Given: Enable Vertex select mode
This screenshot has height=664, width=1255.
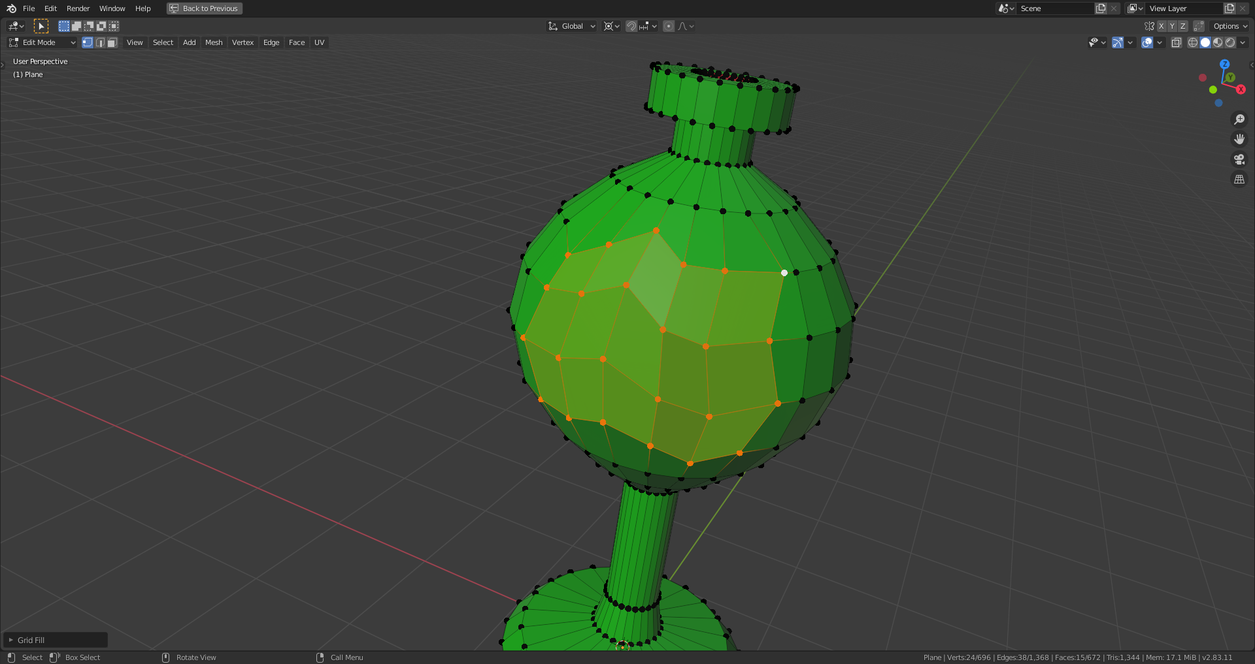Looking at the screenshot, I should [88, 42].
